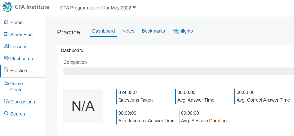294x136 pixels.
Task: Click the 00:00:00 above Avg. Correct Answer Time
Action: tap(246, 92)
